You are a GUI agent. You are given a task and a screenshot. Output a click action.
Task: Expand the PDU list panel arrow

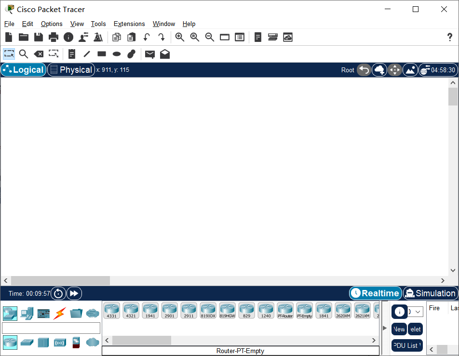pos(385,328)
